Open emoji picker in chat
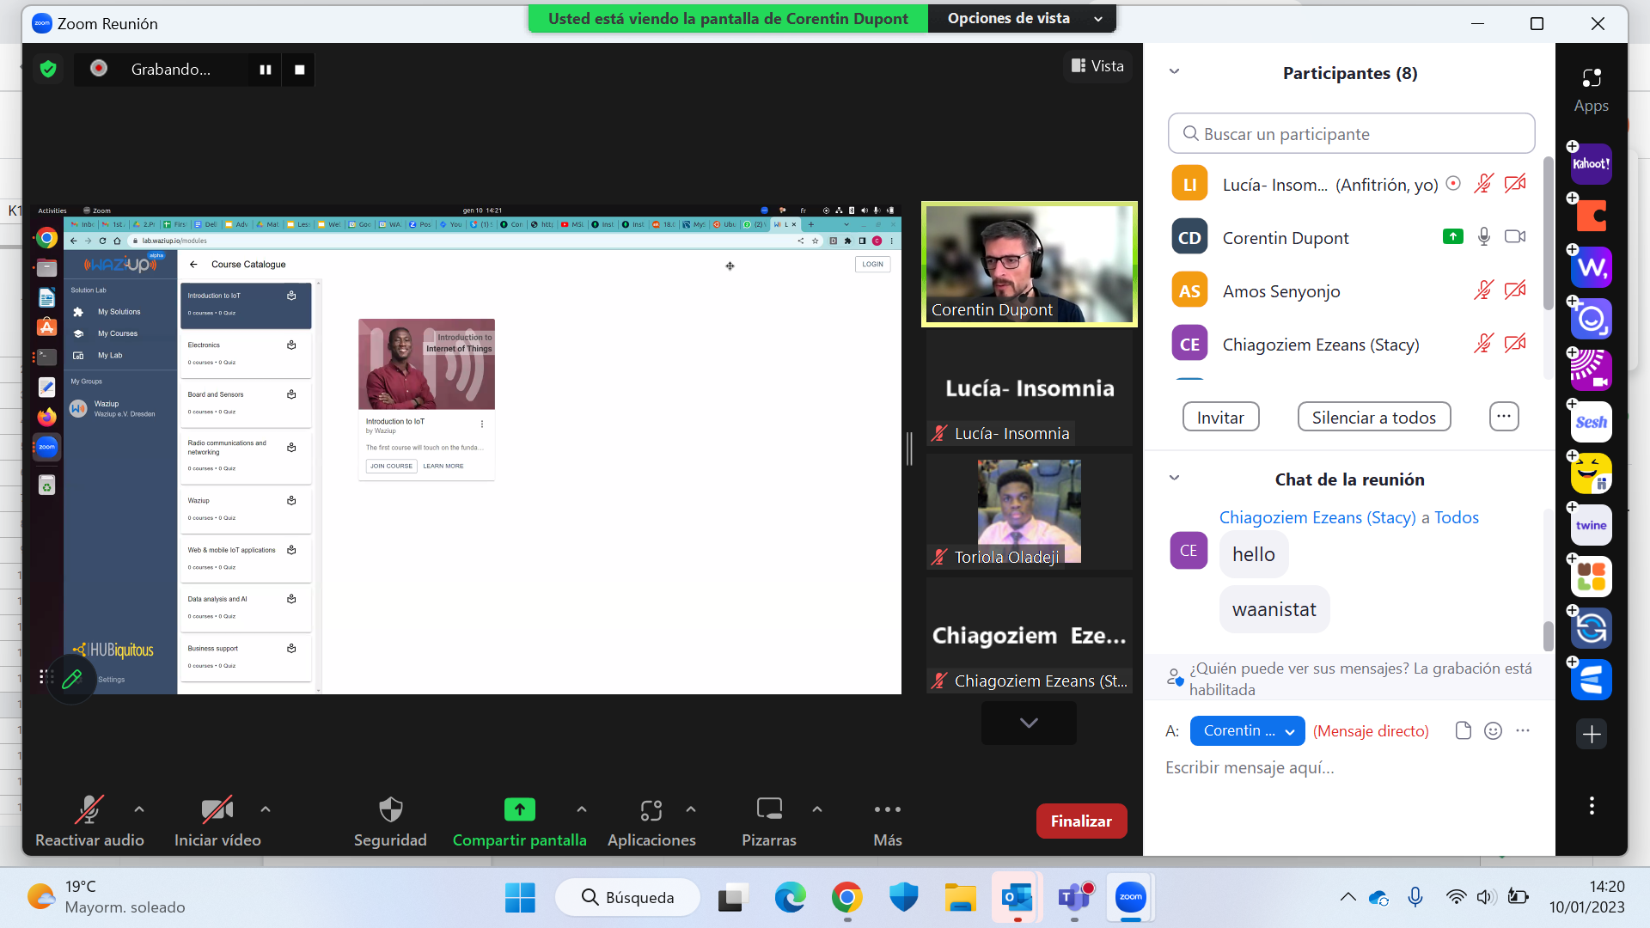This screenshot has height=928, width=1650. coord(1494,731)
